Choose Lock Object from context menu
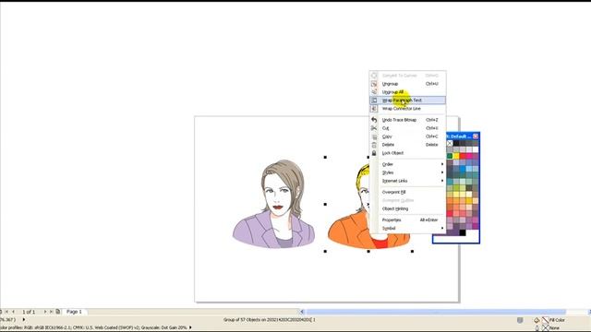The width and height of the screenshot is (591, 332). tap(408, 153)
